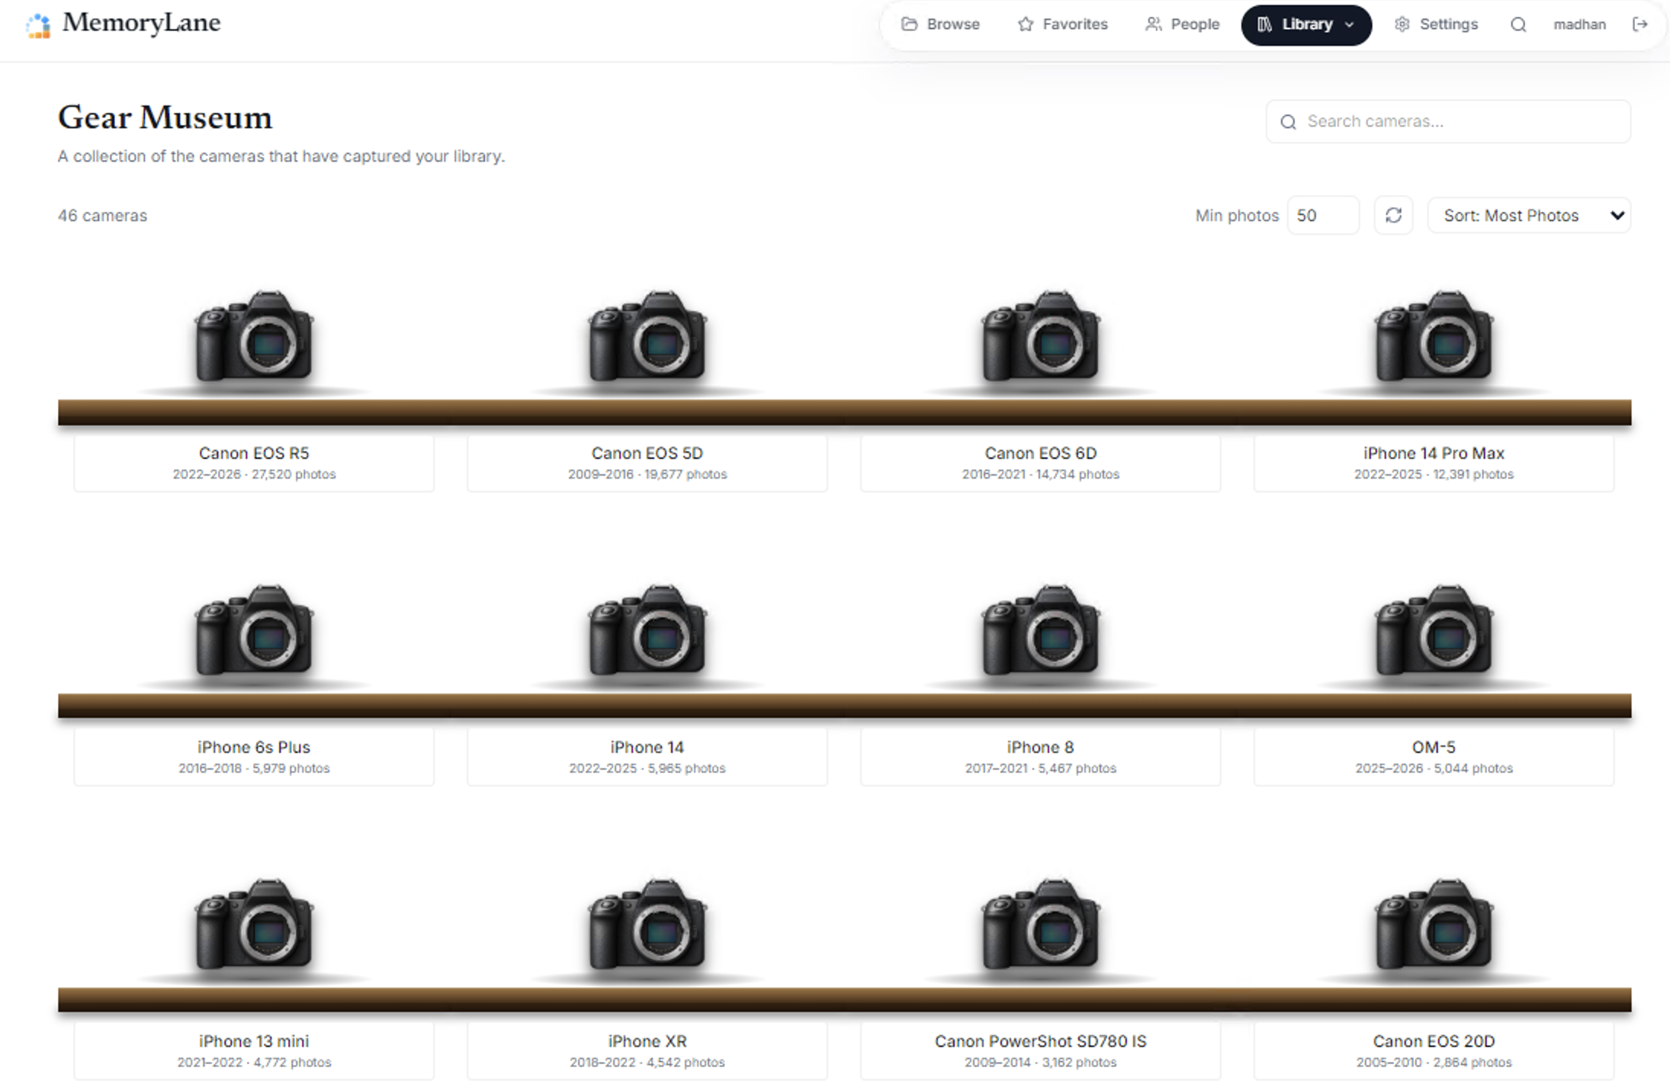Viewport: 1670px width, 1090px height.
Task: Open the iPhone XR camera image
Action: tap(647, 925)
